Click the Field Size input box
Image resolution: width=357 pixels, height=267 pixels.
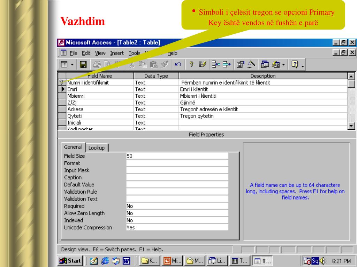[x=177, y=156]
